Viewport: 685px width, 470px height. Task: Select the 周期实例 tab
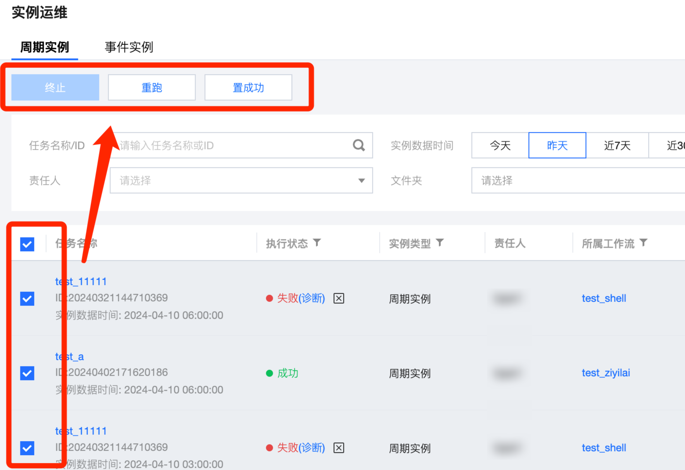[44, 47]
